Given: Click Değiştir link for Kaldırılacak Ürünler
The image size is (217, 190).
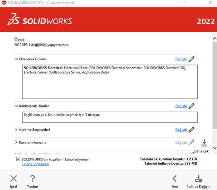Looking at the screenshot, I should coord(181,106).
